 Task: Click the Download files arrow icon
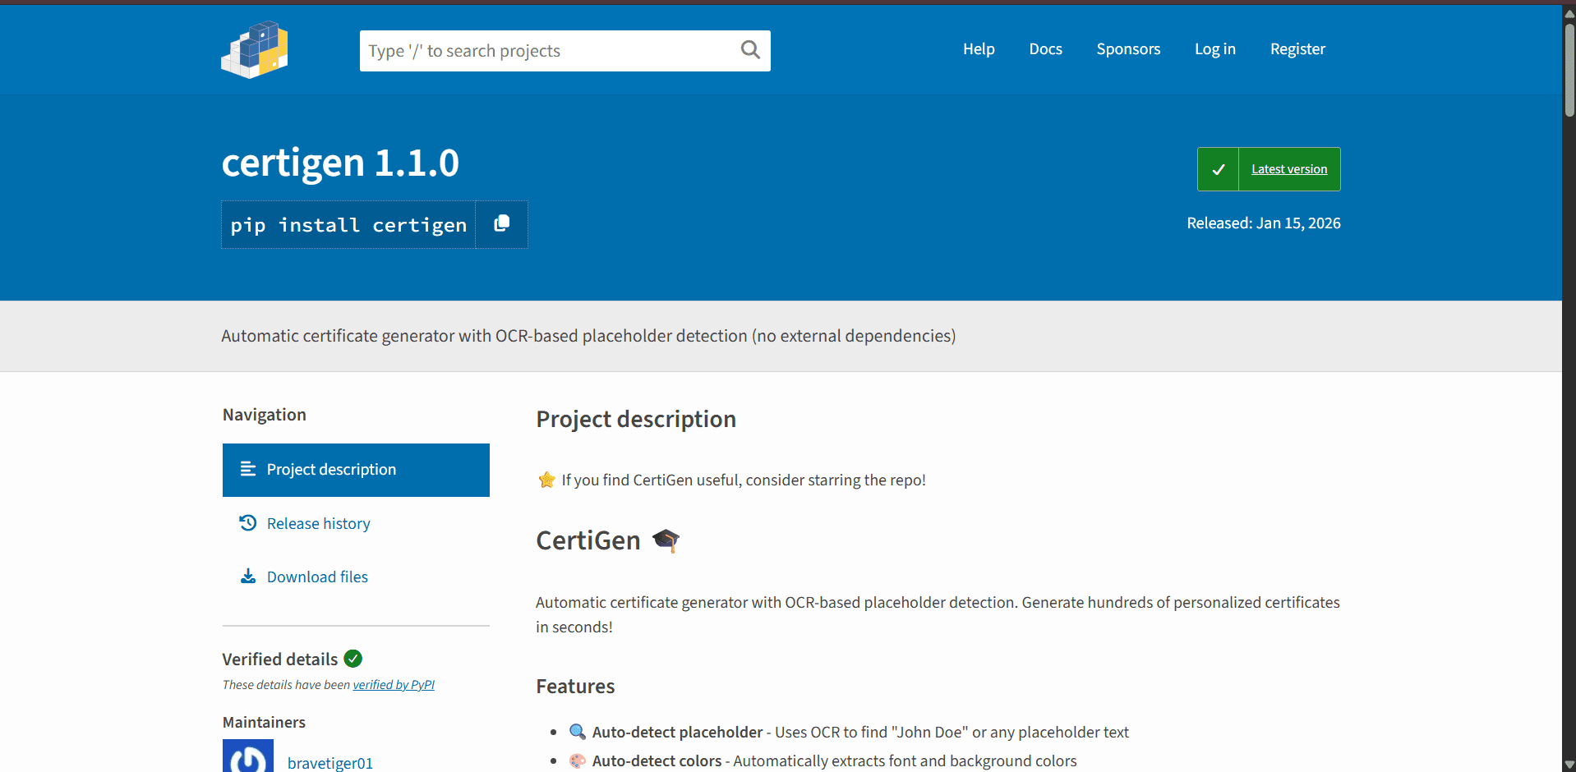[x=247, y=576]
